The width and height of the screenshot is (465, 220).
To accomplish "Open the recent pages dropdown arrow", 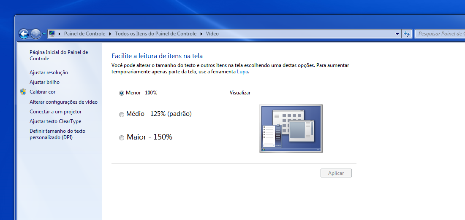I will point(44,34).
